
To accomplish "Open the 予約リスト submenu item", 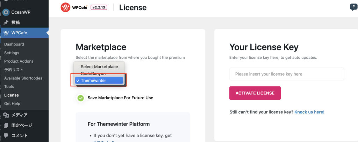I will pyautogui.click(x=14, y=70).
